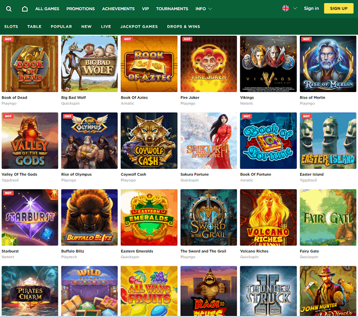Click the Vikings title text
Screen dimensions: 358x317
[x=247, y=98]
